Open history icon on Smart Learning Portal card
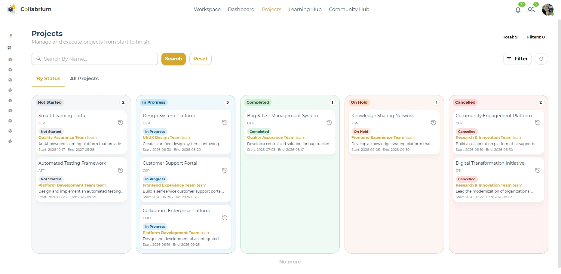 point(121,123)
